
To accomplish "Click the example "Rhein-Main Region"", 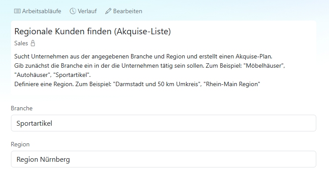I will tap(232, 84).
